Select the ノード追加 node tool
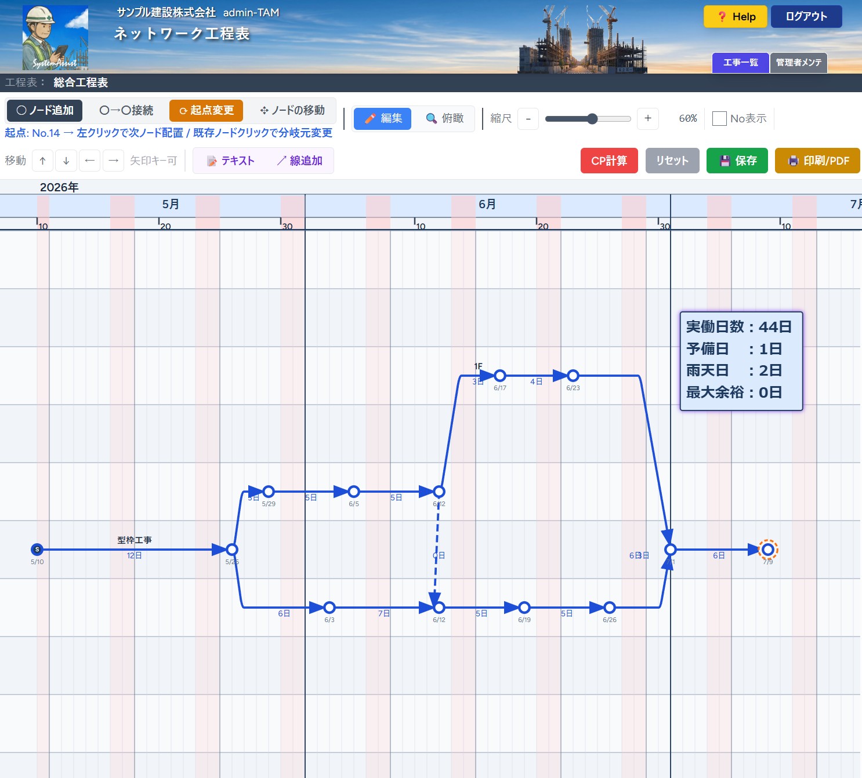The width and height of the screenshot is (862, 778). 45,110
